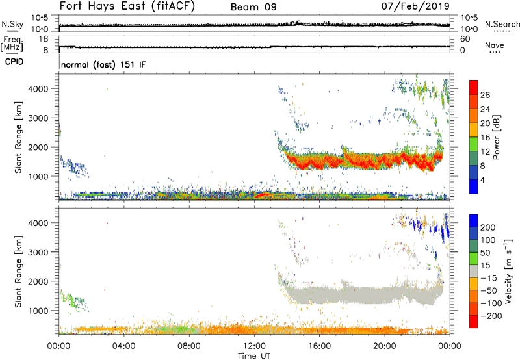Screen dimensions: 520x360
Task: Click "4000" range tick on power panel
Action: click(38, 89)
